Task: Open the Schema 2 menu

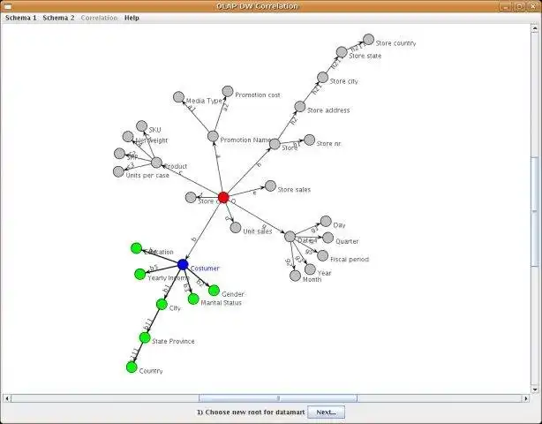Action: (x=58, y=18)
